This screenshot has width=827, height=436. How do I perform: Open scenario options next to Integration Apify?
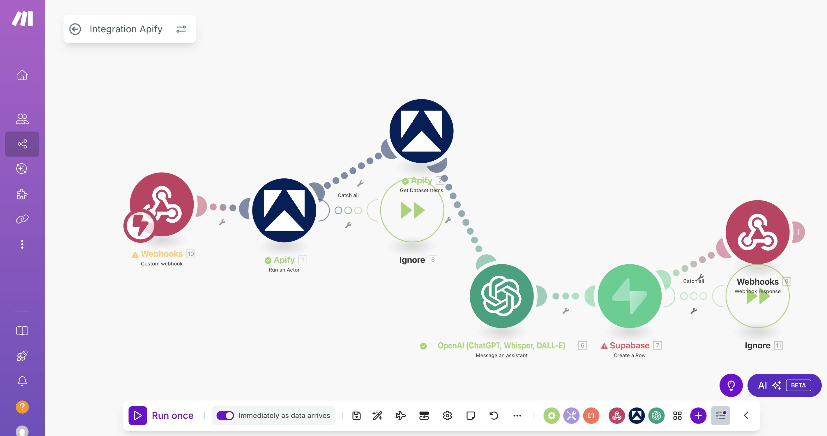tap(181, 29)
